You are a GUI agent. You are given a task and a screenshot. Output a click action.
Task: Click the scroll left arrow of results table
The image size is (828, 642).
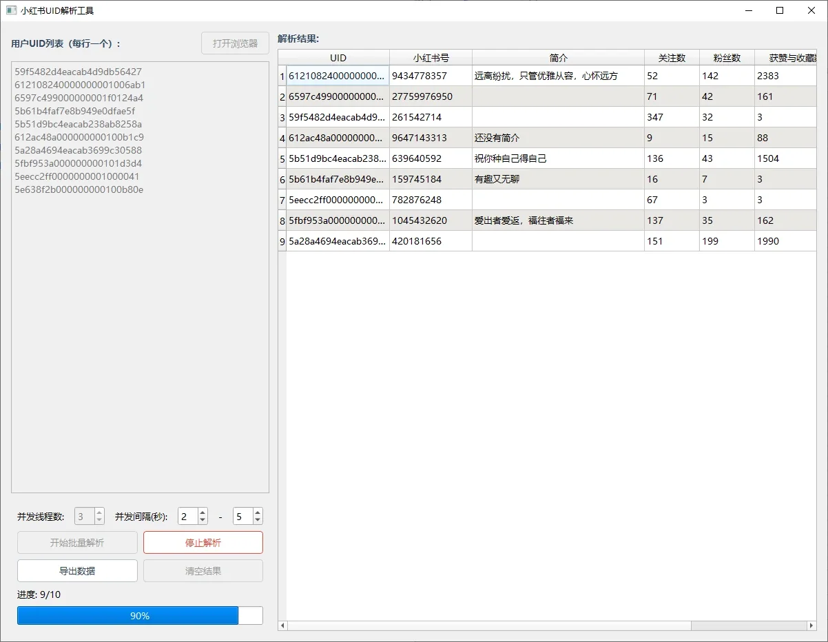click(x=282, y=625)
